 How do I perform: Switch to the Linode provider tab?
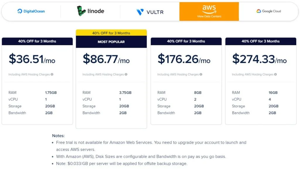click(x=90, y=11)
